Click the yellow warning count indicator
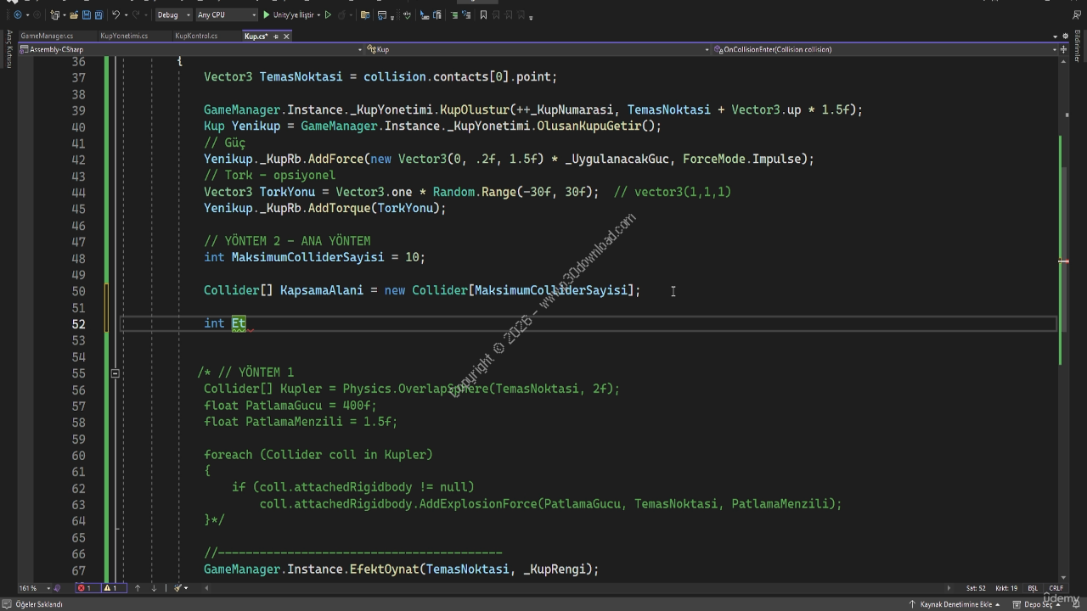 (x=110, y=588)
